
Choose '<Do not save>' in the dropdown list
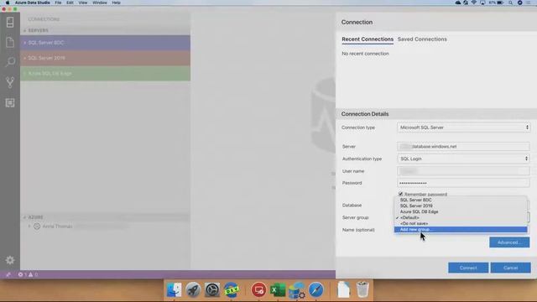(x=461, y=224)
